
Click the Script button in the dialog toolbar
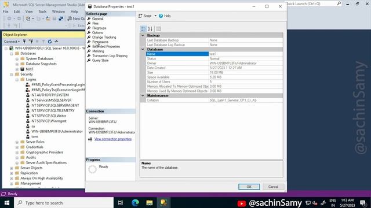point(145,16)
